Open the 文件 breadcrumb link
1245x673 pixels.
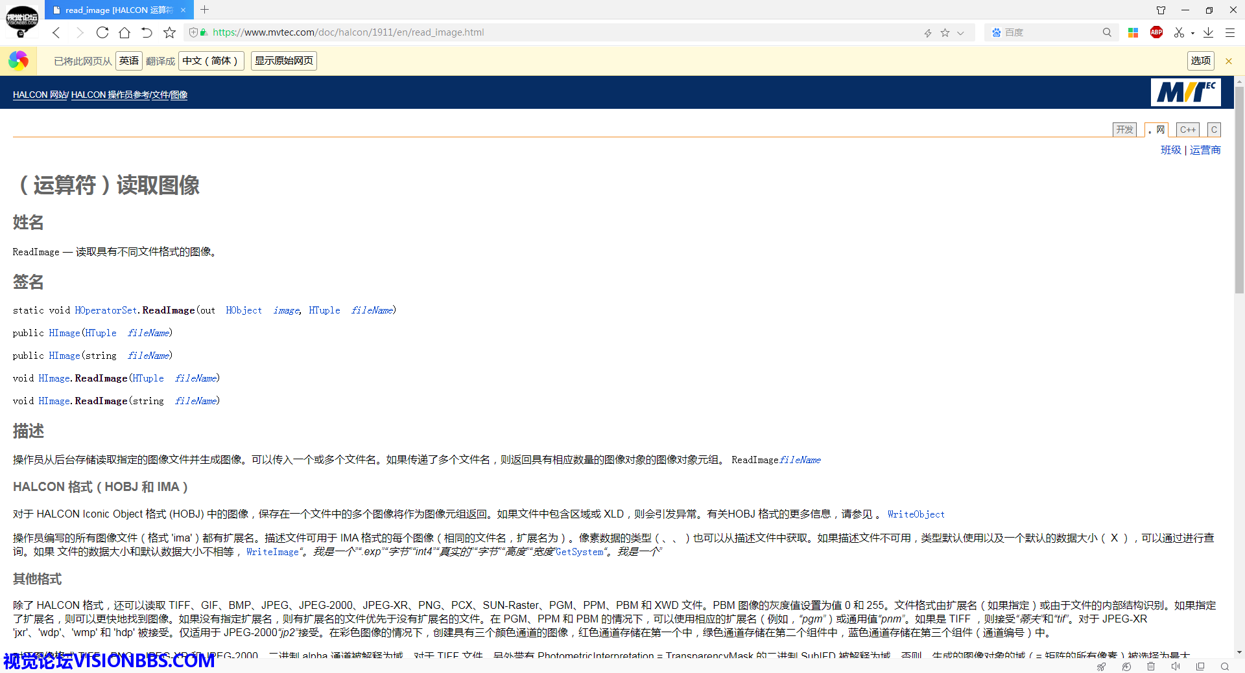coord(160,95)
